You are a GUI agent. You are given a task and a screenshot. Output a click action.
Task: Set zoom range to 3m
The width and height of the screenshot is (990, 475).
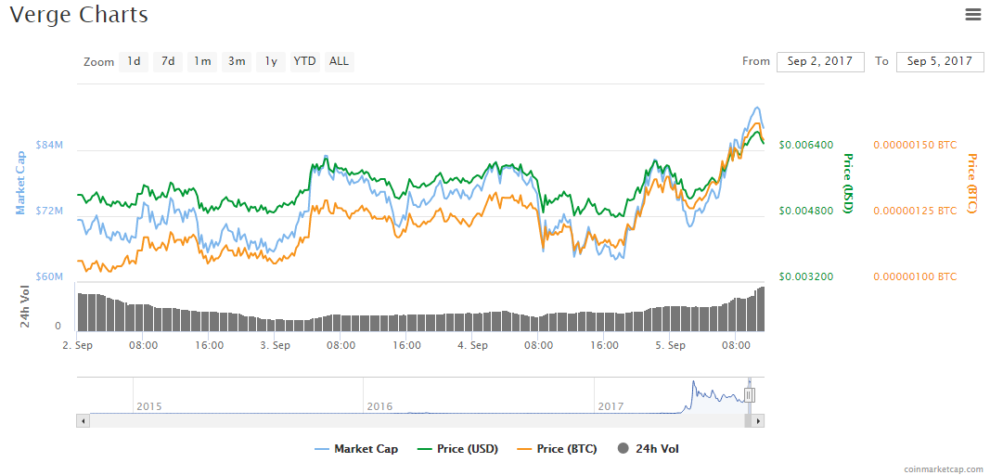click(x=237, y=62)
